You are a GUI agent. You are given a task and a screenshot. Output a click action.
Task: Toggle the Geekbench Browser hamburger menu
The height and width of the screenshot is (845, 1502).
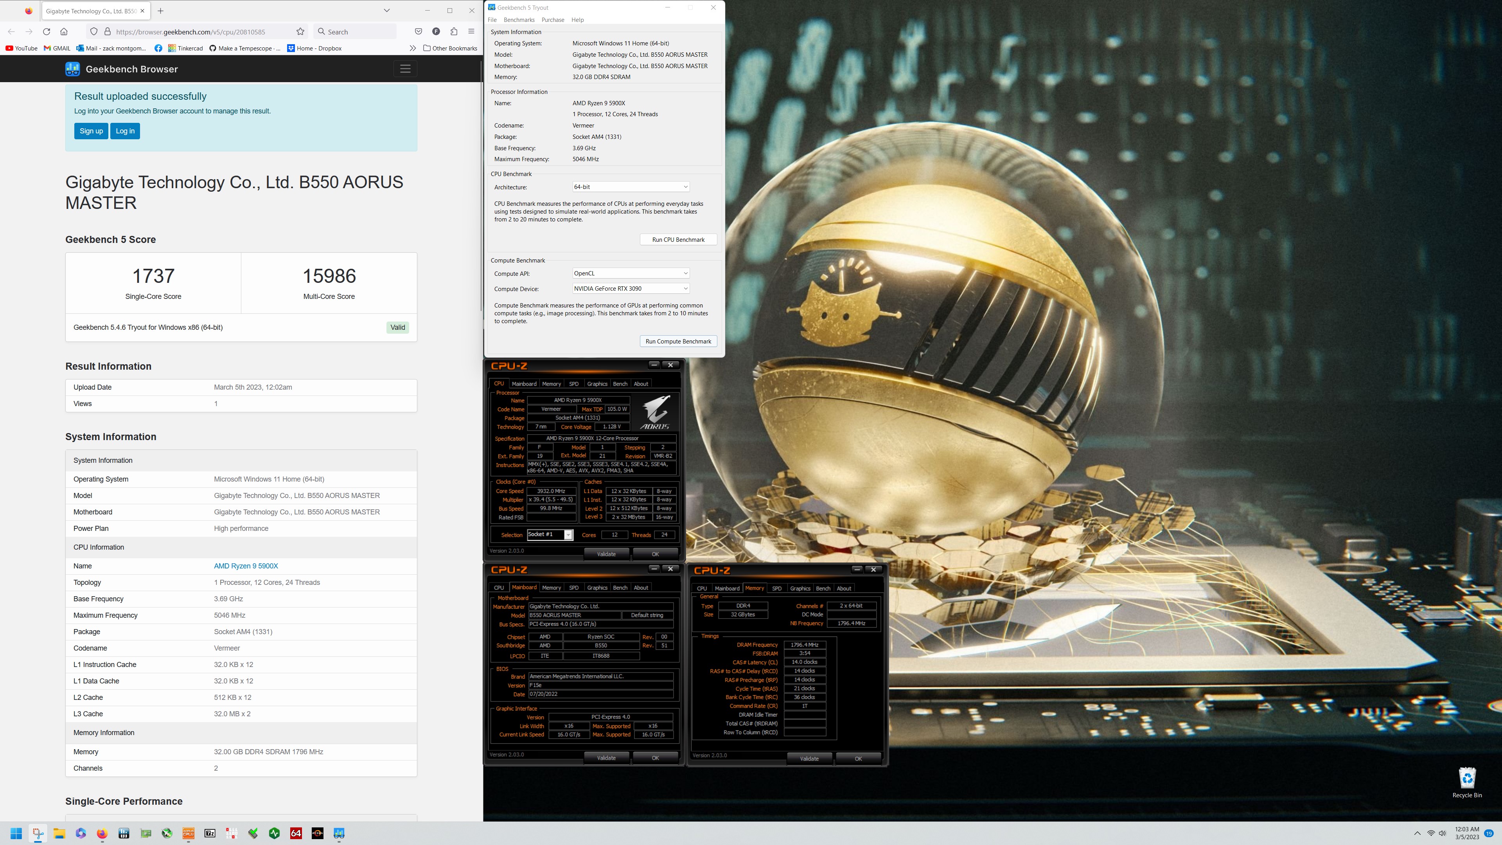pos(405,69)
